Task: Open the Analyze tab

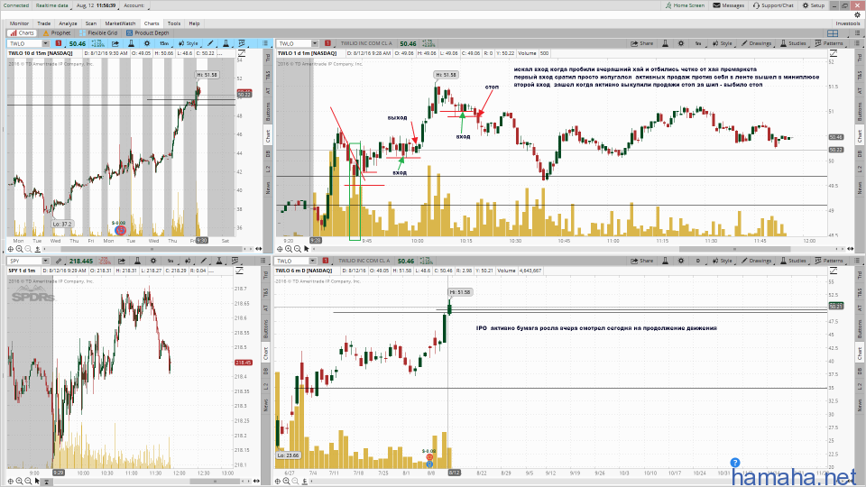Action: tap(68, 23)
